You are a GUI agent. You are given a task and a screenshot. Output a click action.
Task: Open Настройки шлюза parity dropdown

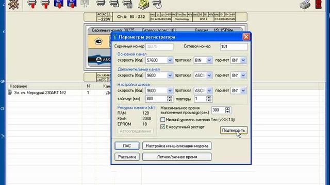(243, 90)
